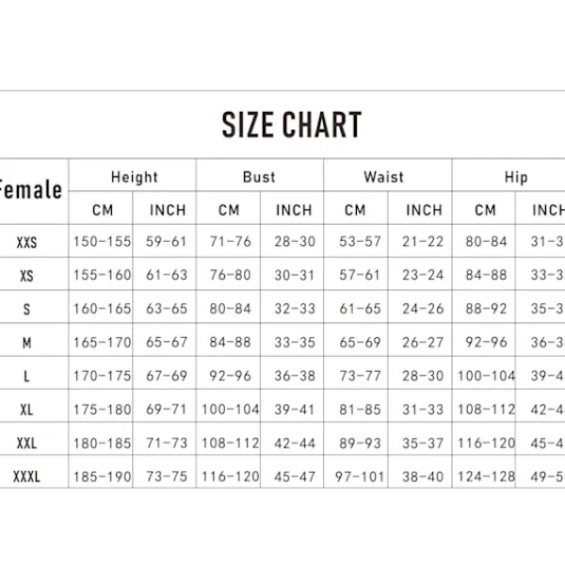Click the 116-120 bust cell for XXXL
Image resolution: width=565 pixels, height=565 pixels.
(229, 477)
